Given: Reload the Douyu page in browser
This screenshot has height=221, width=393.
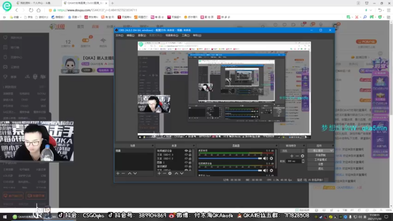Looking at the screenshot, I should pyautogui.click(x=31, y=10).
